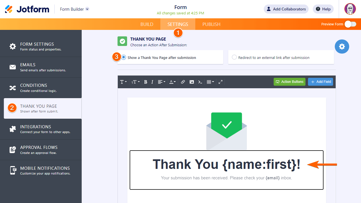This screenshot has height=203, width=361.
Task: Click the Action Buttons button
Action: point(289,82)
